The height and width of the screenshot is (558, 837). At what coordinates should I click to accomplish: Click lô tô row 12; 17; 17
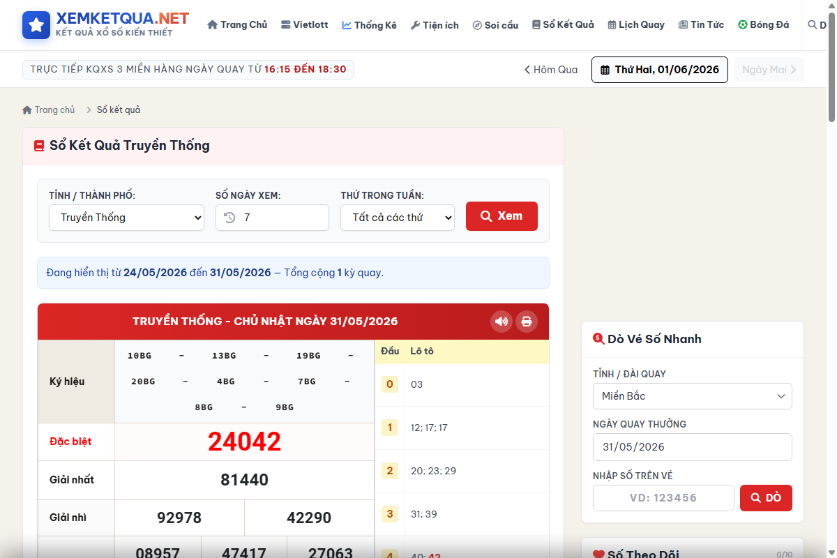pos(429,428)
